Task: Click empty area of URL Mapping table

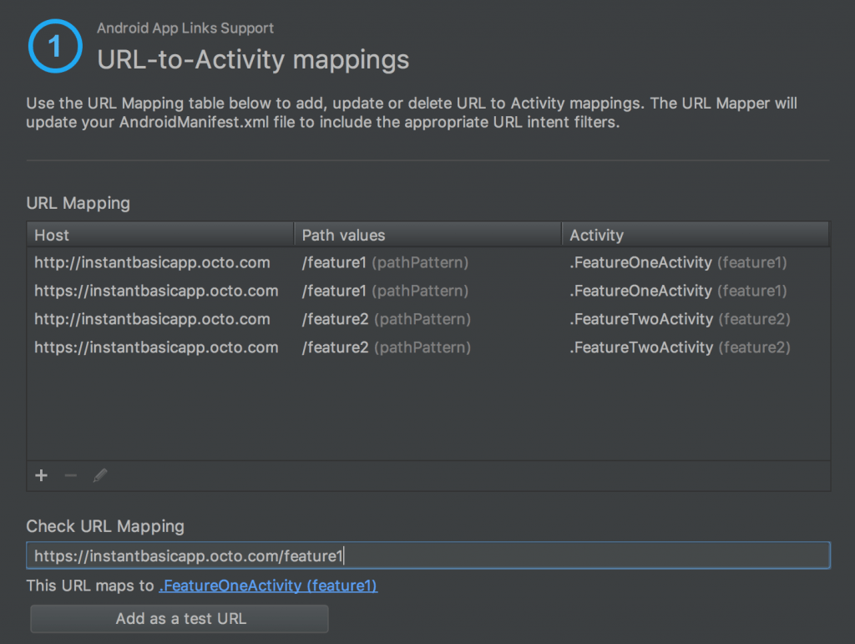Action: point(427,409)
